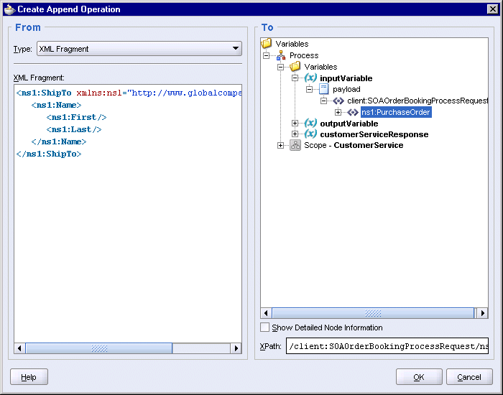
Task: Collapse the client:SOAOrderBookingProcessRequest node
Action: [323, 101]
